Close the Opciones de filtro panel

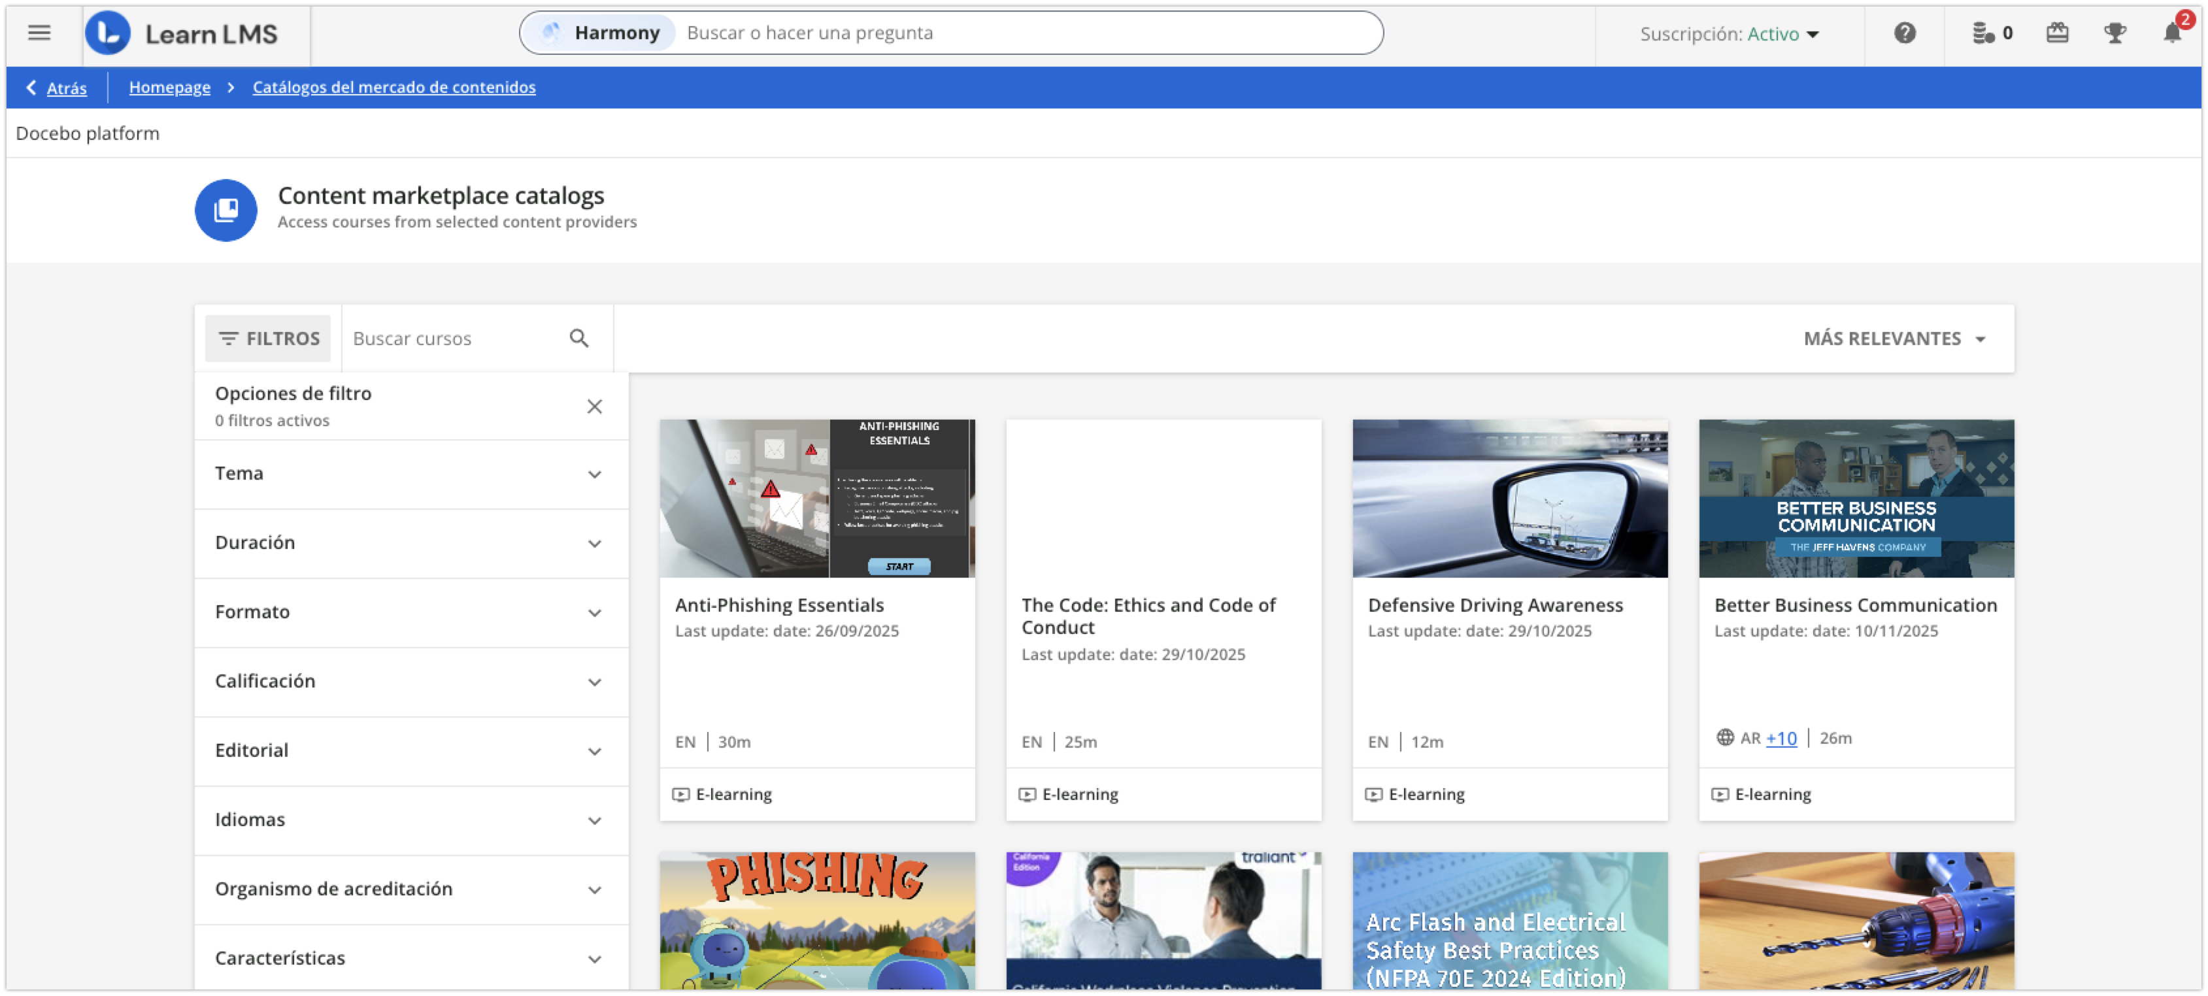pyautogui.click(x=595, y=405)
